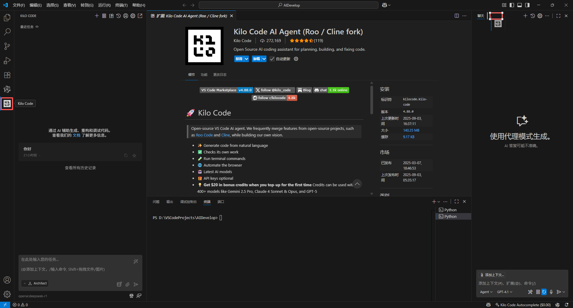Click the microphone icon in the chat panel

click(x=551, y=292)
